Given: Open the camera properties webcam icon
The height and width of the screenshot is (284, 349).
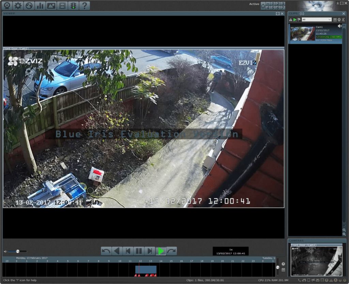Looking at the screenshot, I should tap(7, 5).
